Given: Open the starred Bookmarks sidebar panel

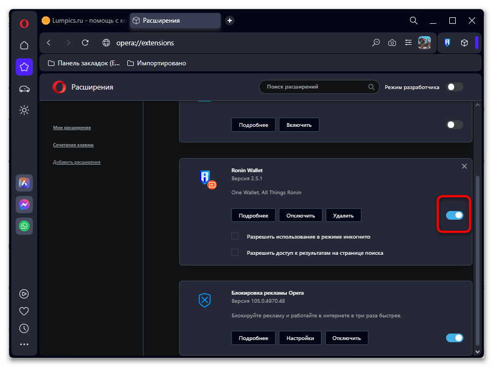Looking at the screenshot, I should [x=24, y=67].
